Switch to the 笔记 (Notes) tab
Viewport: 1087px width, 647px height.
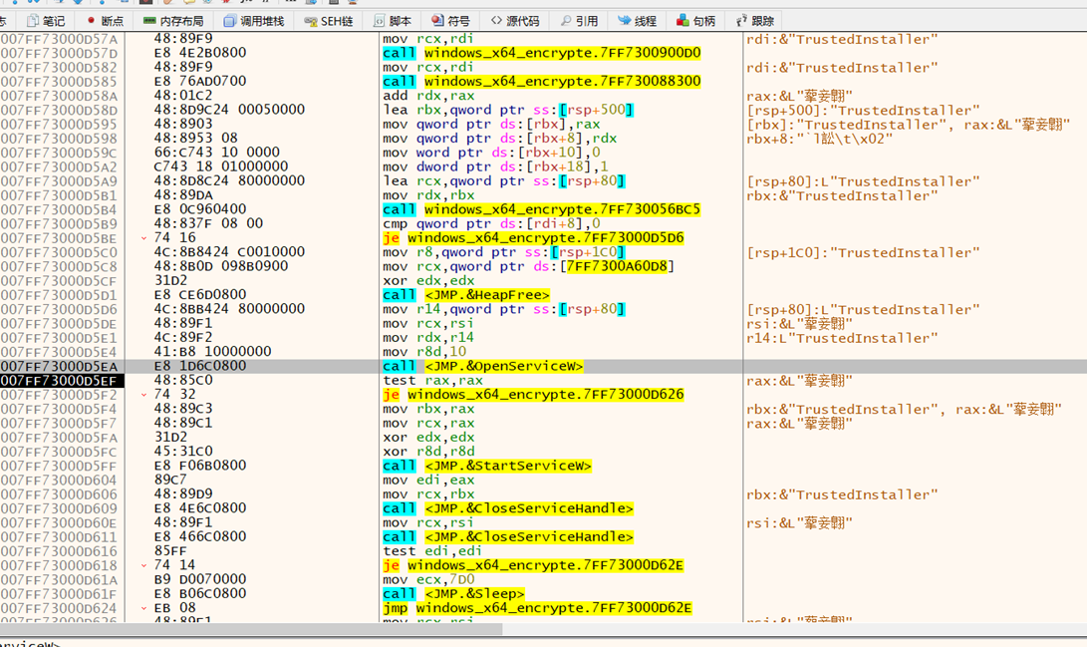pos(50,18)
